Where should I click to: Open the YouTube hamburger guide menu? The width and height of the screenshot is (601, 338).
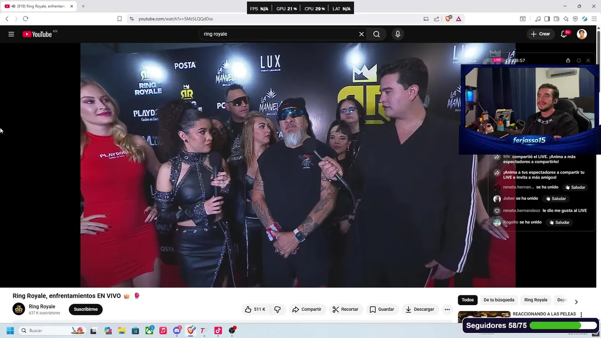11,34
